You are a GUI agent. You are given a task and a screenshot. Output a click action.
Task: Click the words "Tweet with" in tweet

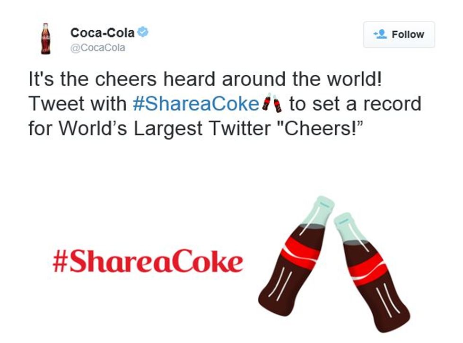78,104
